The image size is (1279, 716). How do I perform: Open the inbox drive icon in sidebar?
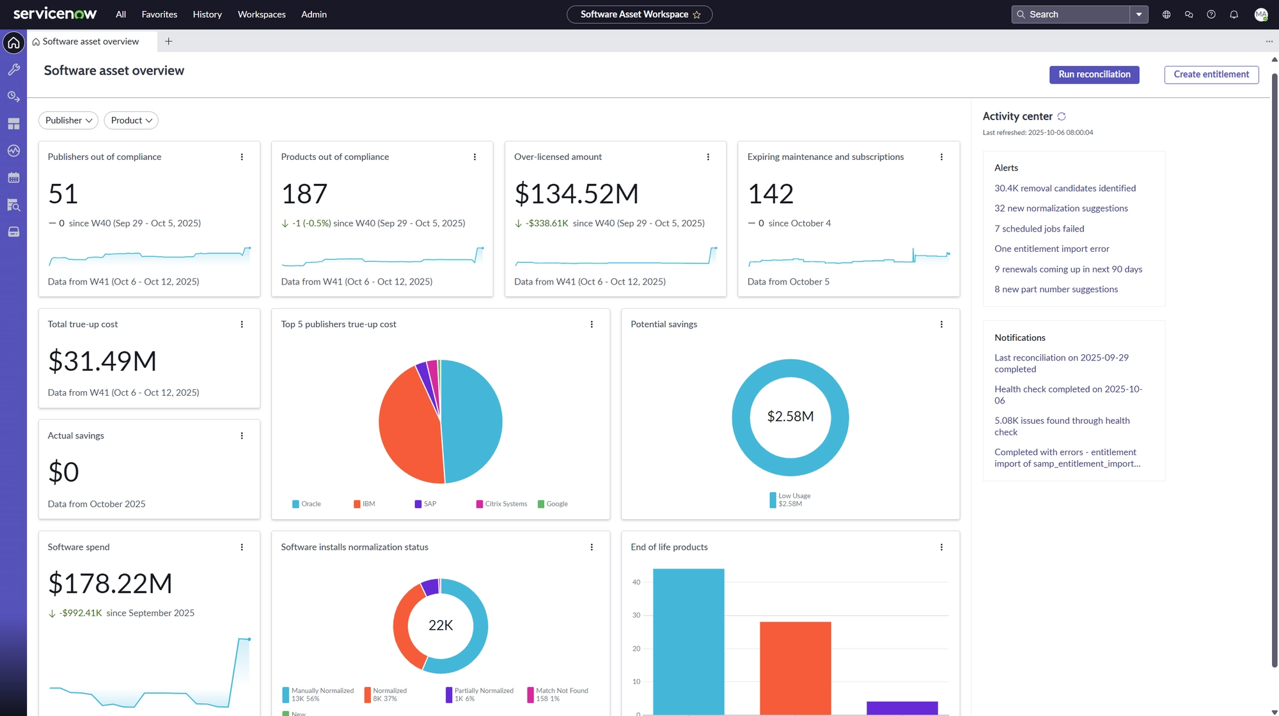pyautogui.click(x=13, y=232)
